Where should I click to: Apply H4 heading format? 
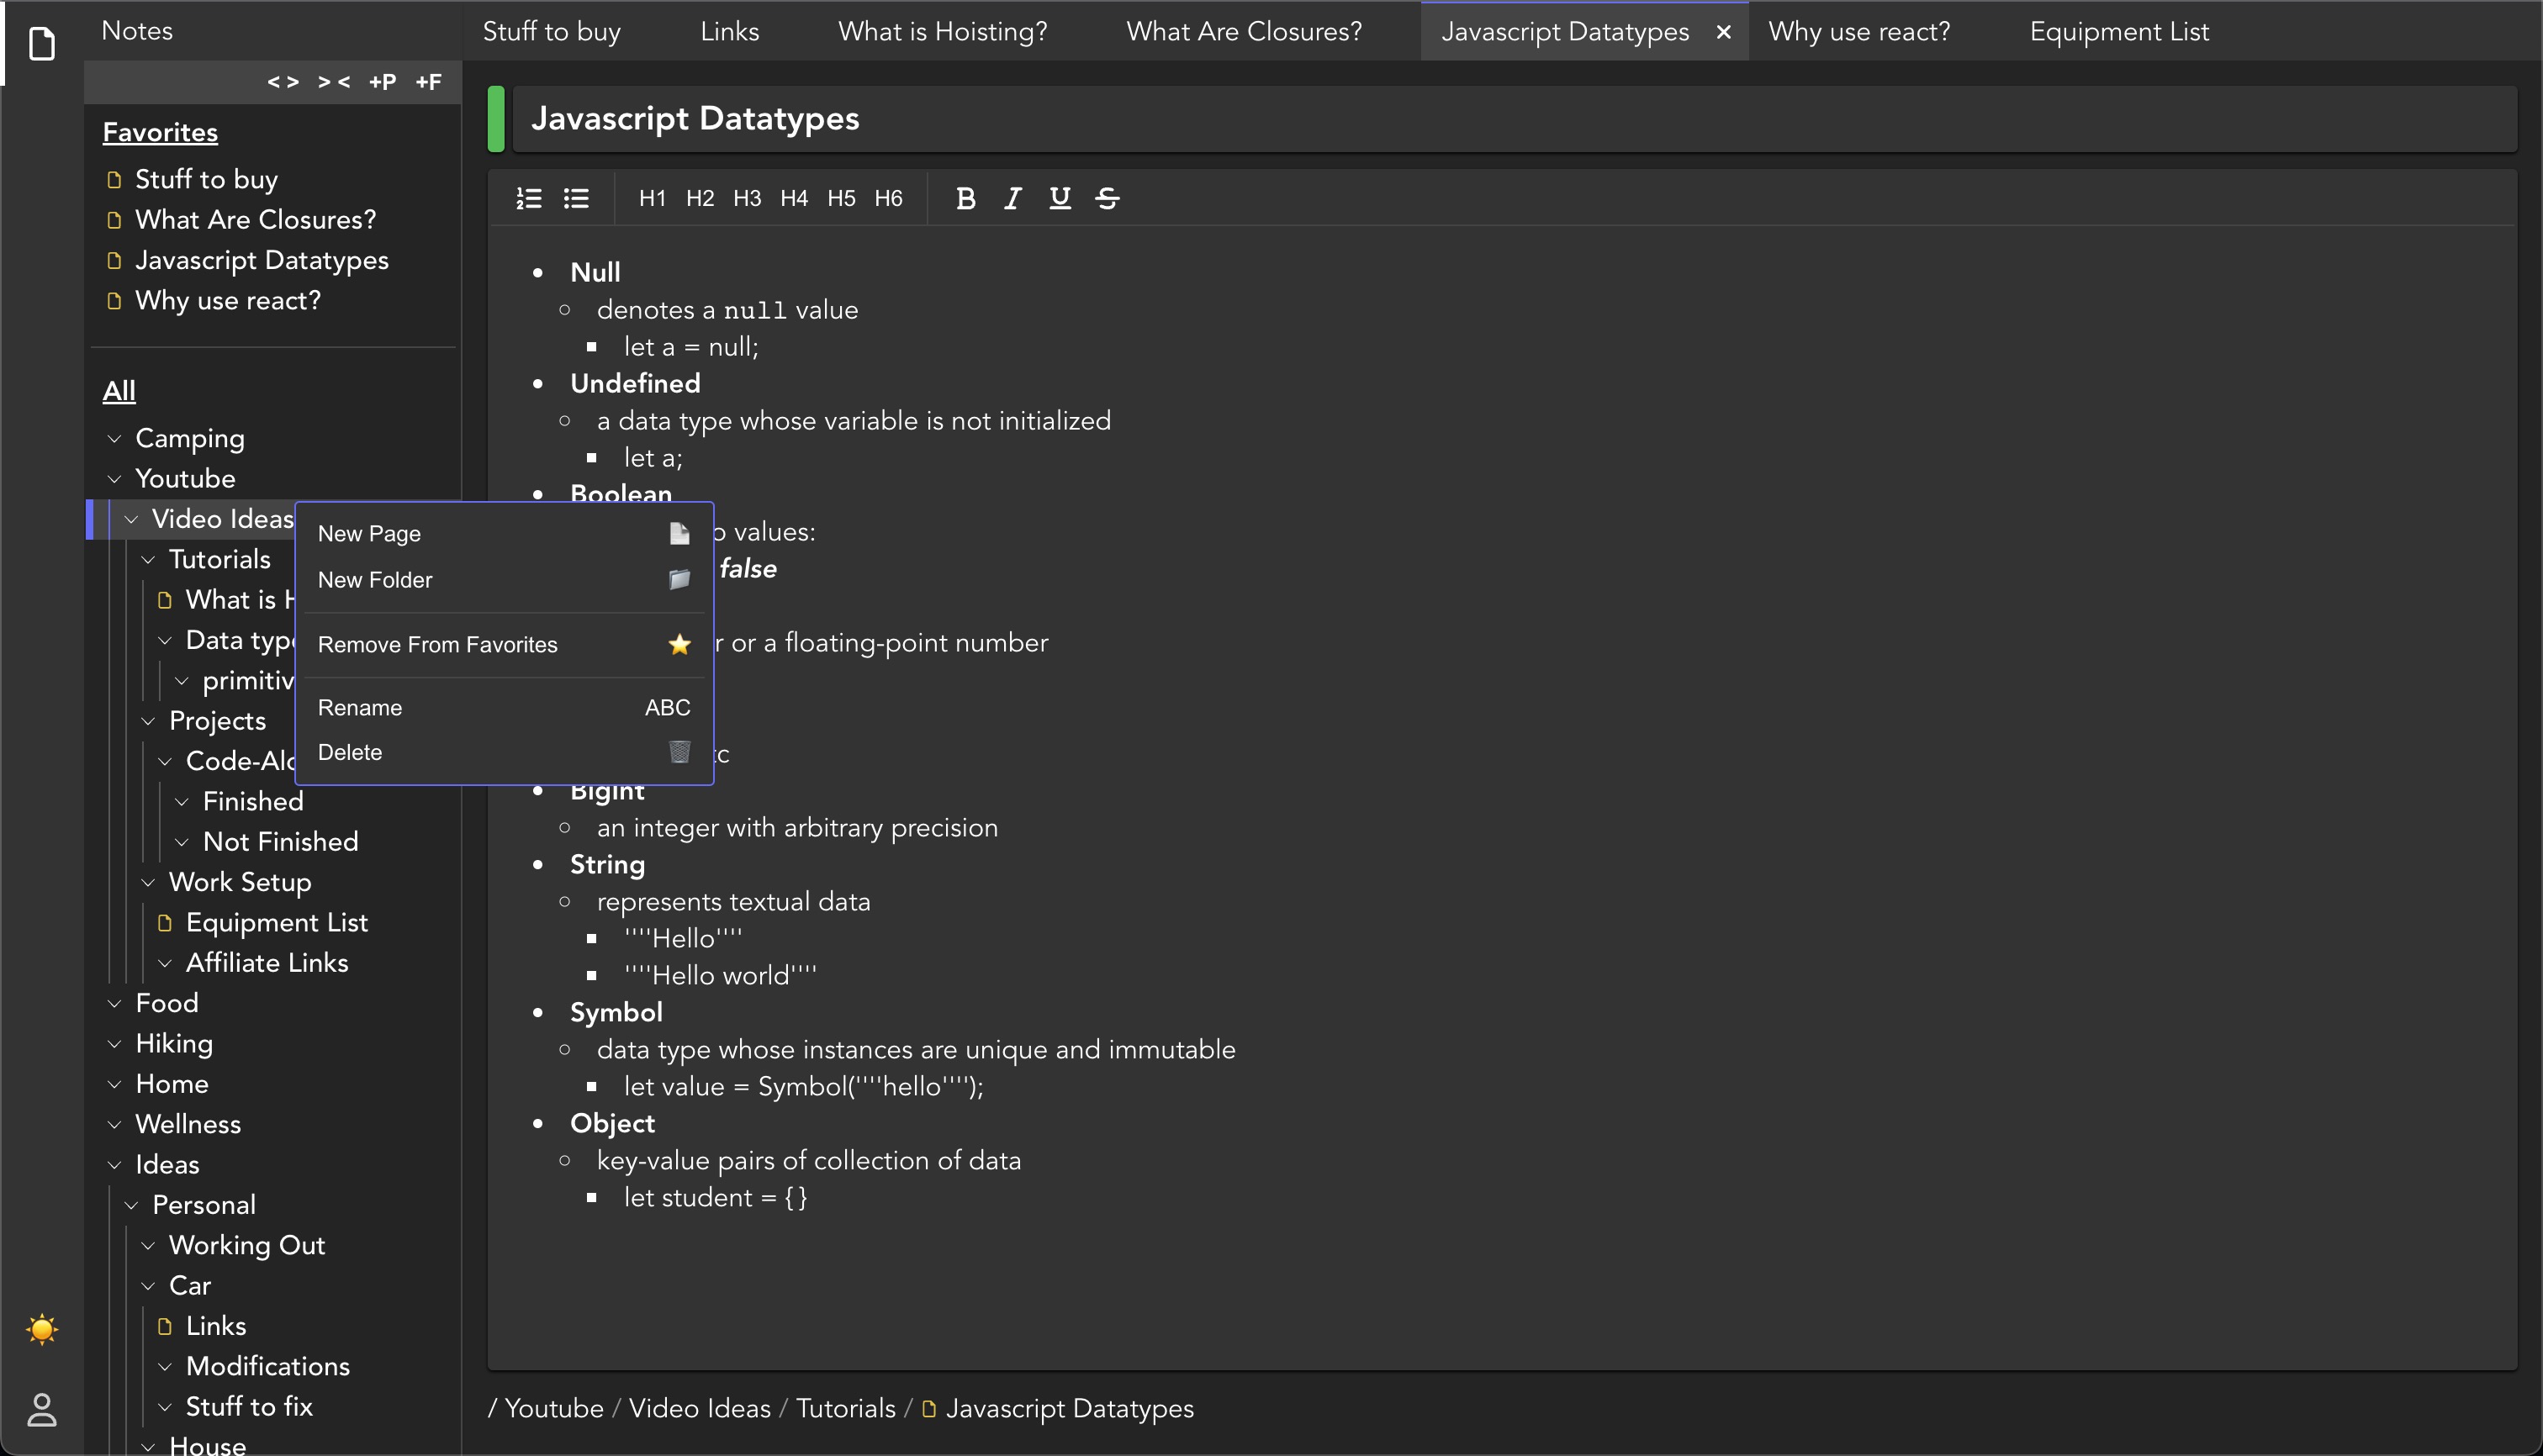click(x=793, y=198)
